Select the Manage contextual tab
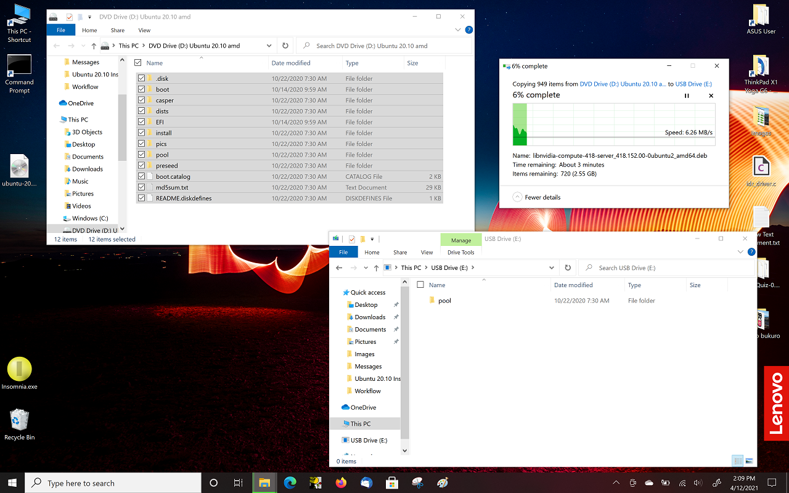Image resolution: width=789 pixels, height=493 pixels. 461,240
